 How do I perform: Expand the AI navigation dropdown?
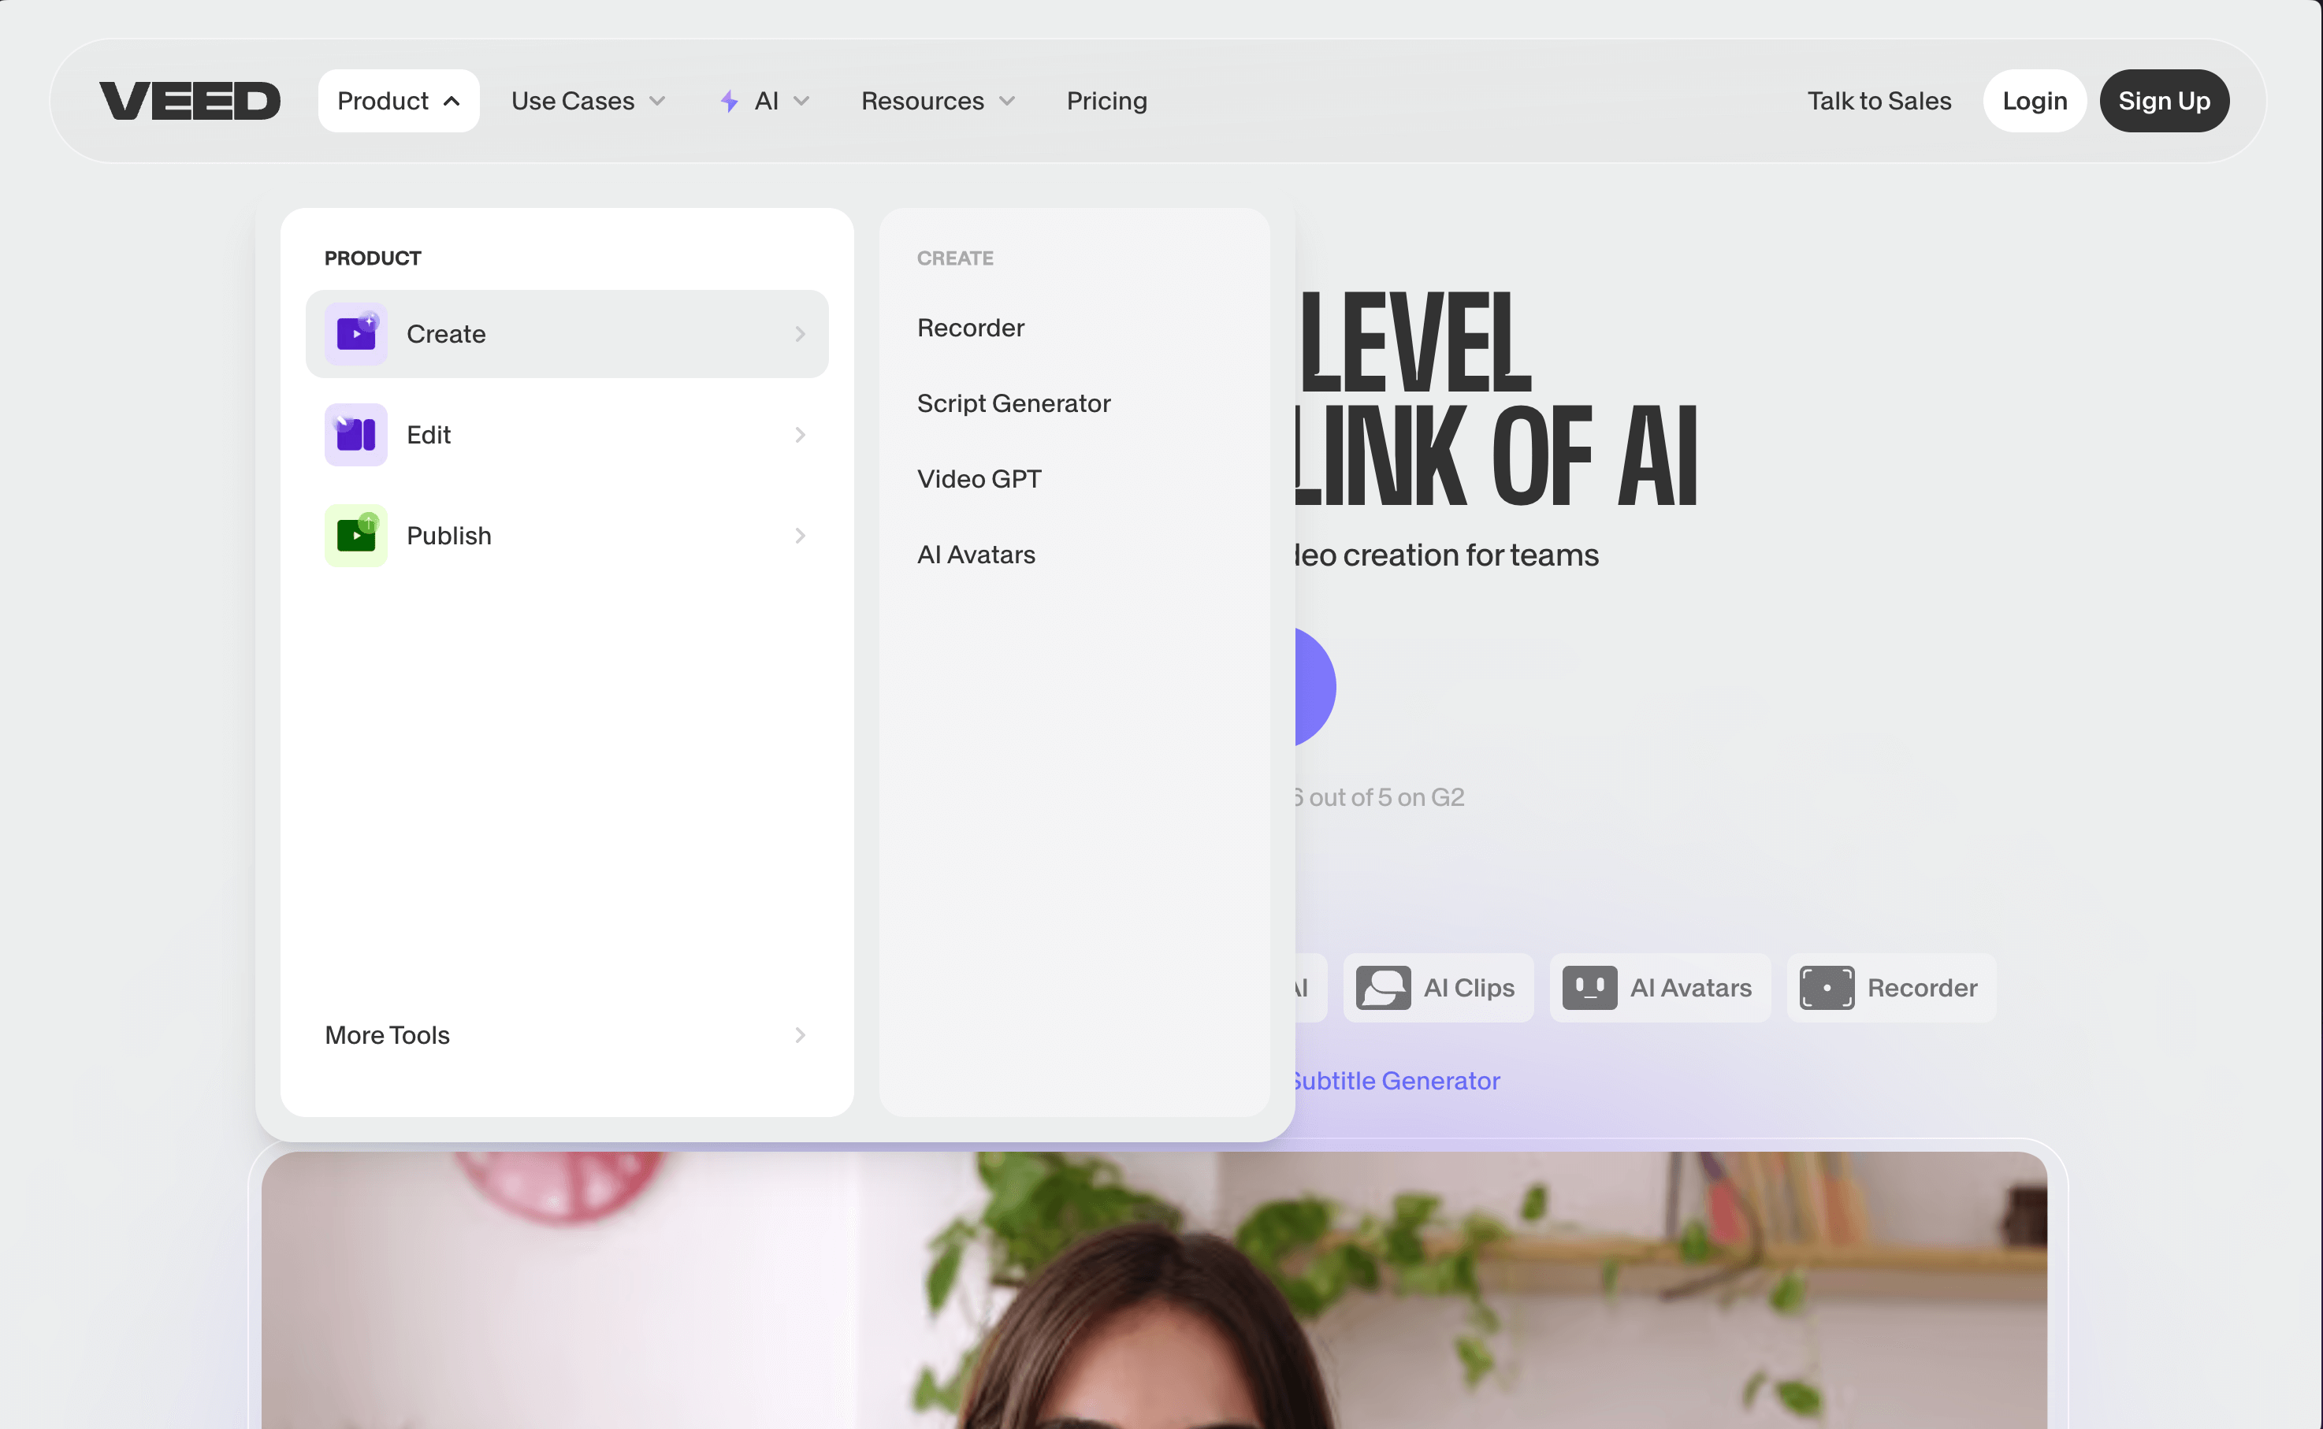(x=764, y=101)
